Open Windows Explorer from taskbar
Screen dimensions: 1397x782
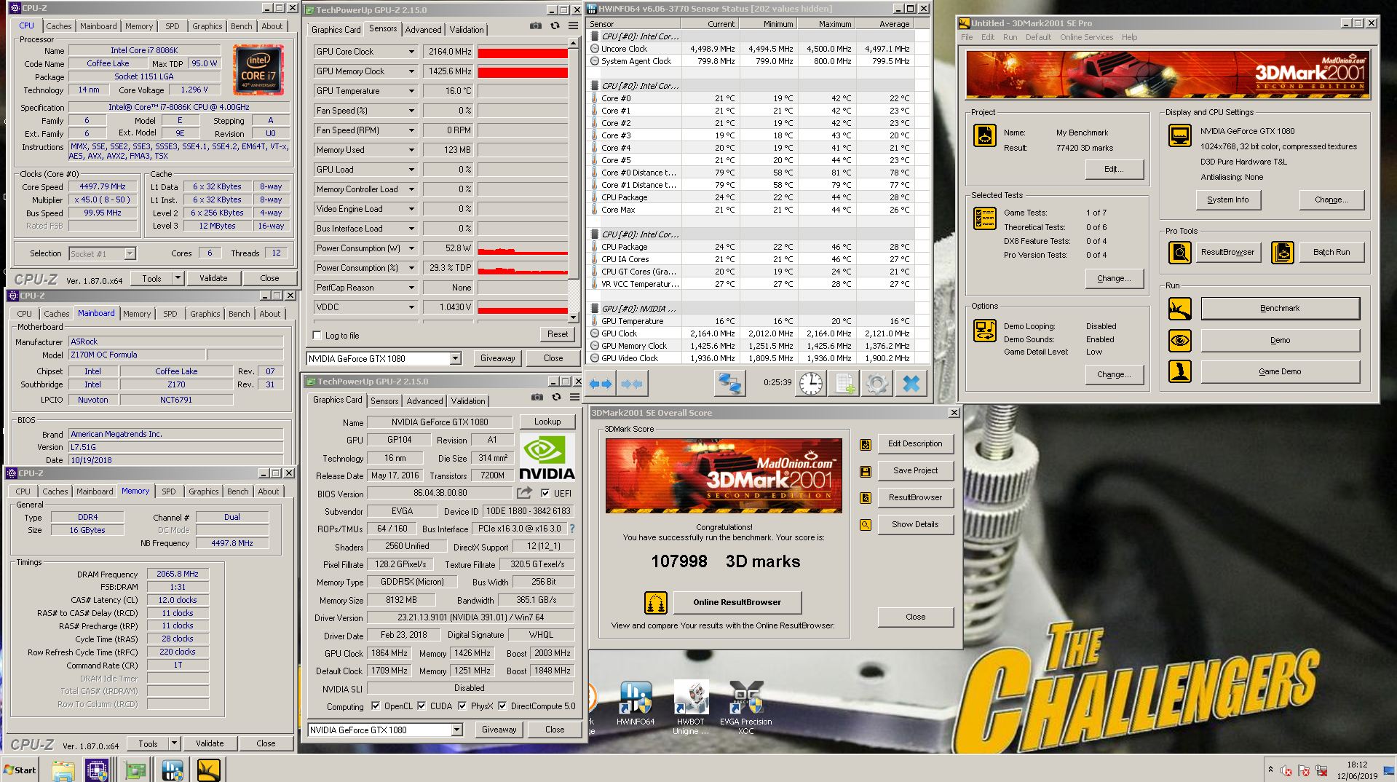tap(63, 770)
